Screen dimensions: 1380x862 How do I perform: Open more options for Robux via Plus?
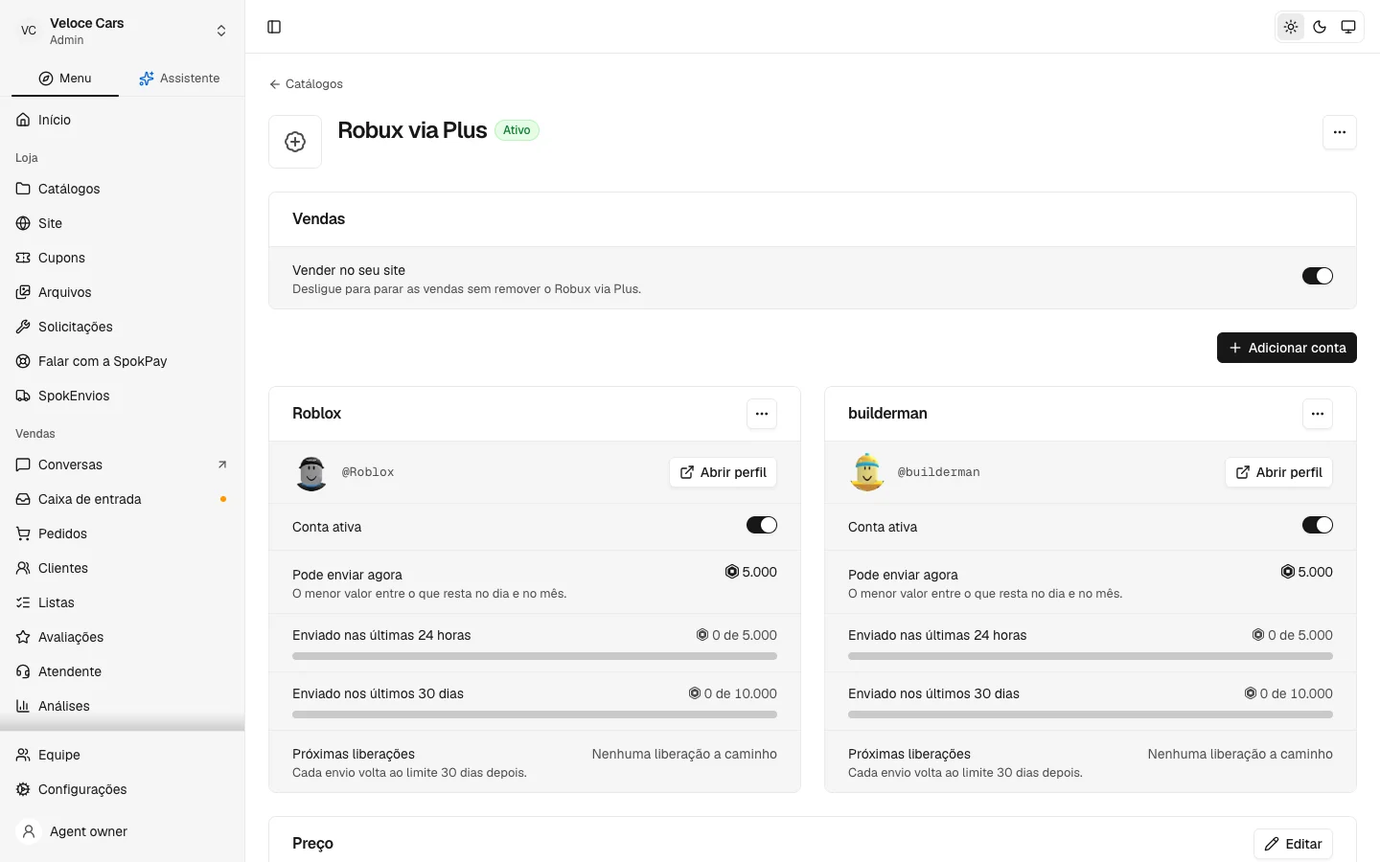[1340, 132]
